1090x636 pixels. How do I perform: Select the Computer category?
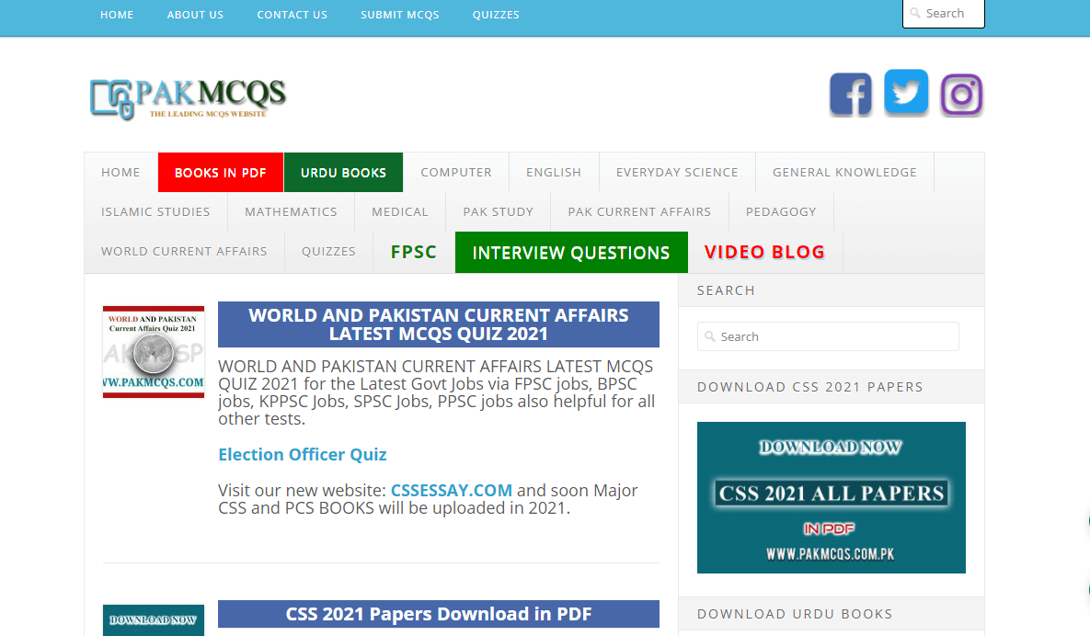pos(456,172)
